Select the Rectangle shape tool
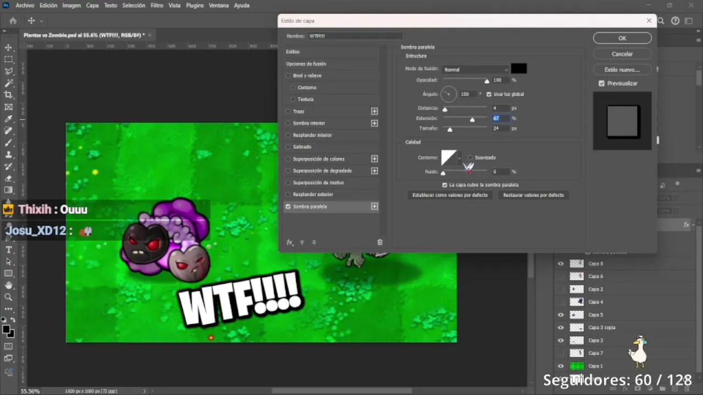 (9, 273)
